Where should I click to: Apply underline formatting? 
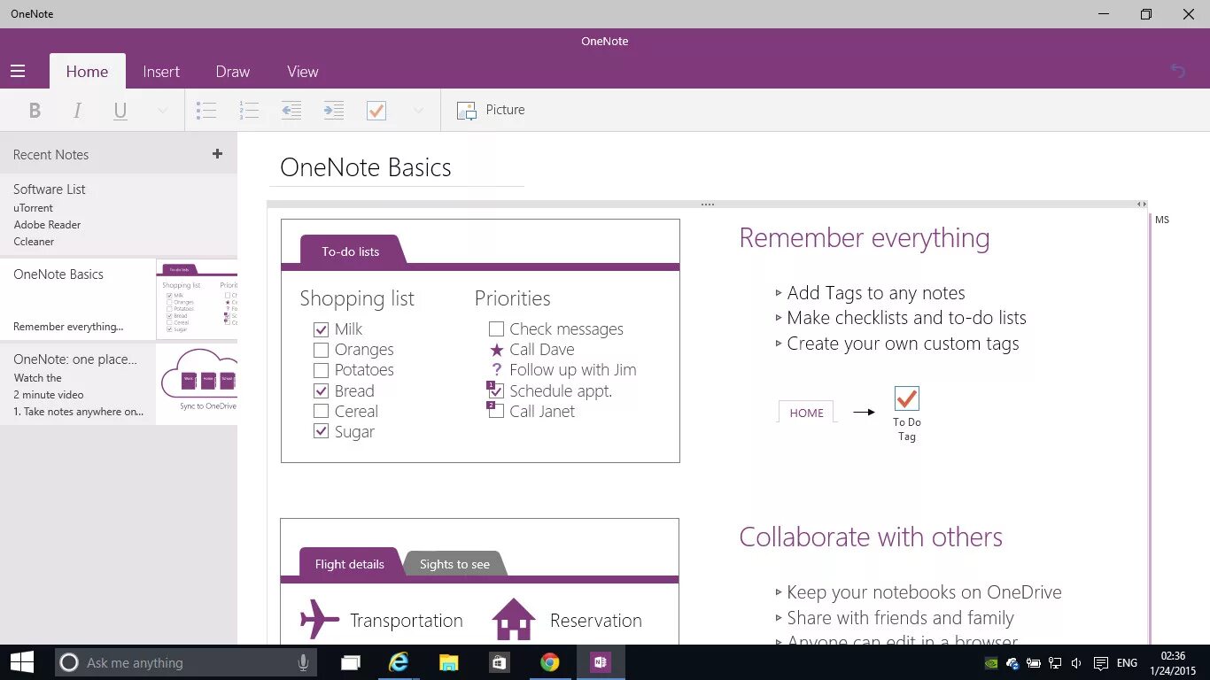coord(120,111)
